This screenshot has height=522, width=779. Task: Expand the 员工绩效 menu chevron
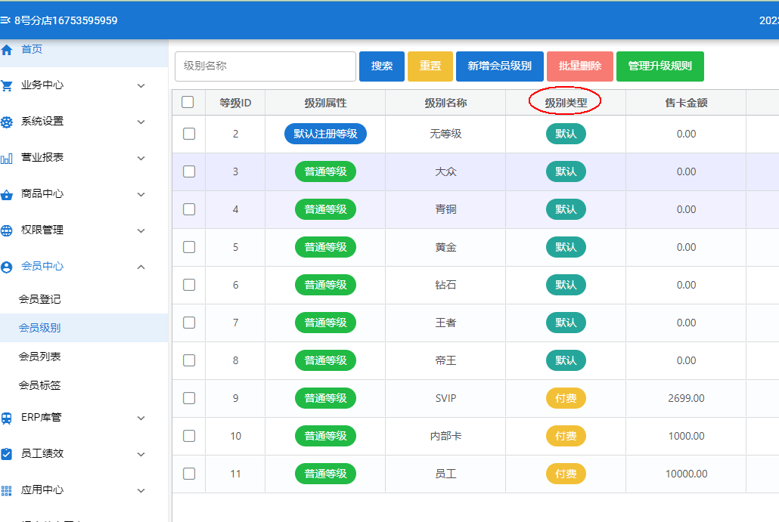pyautogui.click(x=141, y=454)
